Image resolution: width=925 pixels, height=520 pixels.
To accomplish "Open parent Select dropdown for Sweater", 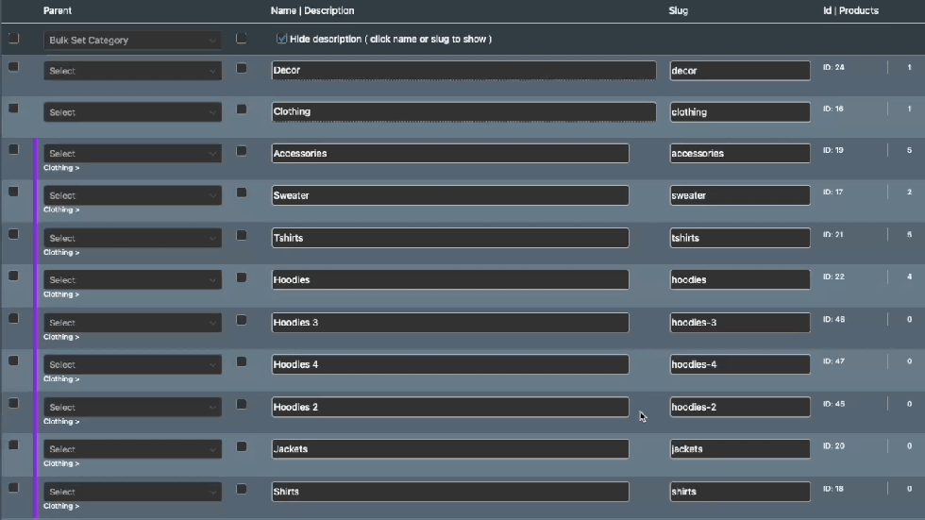I will tap(133, 195).
